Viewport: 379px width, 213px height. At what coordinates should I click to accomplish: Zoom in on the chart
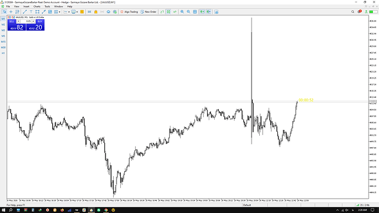(x=182, y=12)
